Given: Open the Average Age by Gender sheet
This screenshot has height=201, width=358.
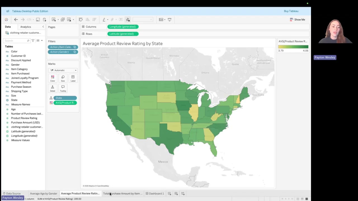Looking at the screenshot, I should click(x=43, y=193).
